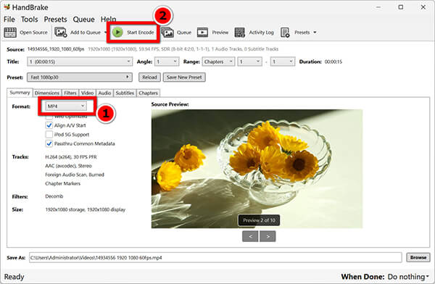Click the source preview flower image
Viewport: 435px width, 284px height.
tap(257, 169)
